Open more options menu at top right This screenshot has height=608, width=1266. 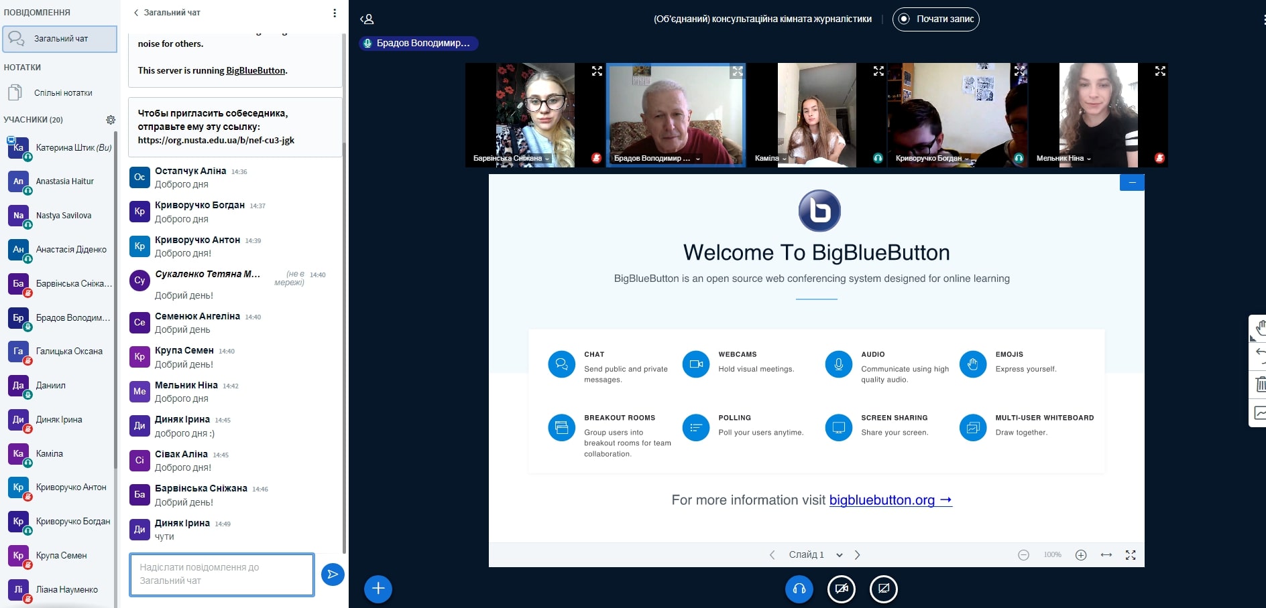pos(1263,19)
